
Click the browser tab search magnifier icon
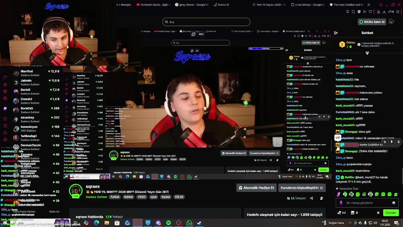click(381, 5)
